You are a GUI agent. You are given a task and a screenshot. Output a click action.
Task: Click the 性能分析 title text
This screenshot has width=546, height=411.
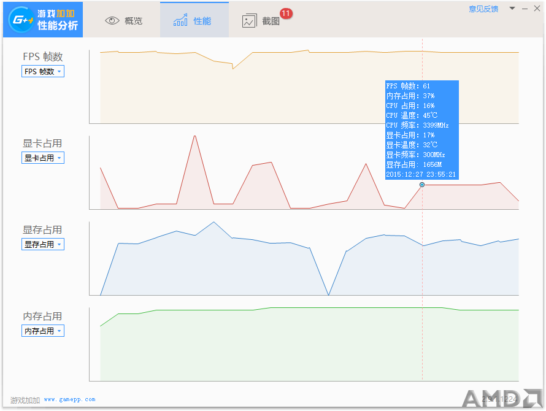click(x=58, y=25)
